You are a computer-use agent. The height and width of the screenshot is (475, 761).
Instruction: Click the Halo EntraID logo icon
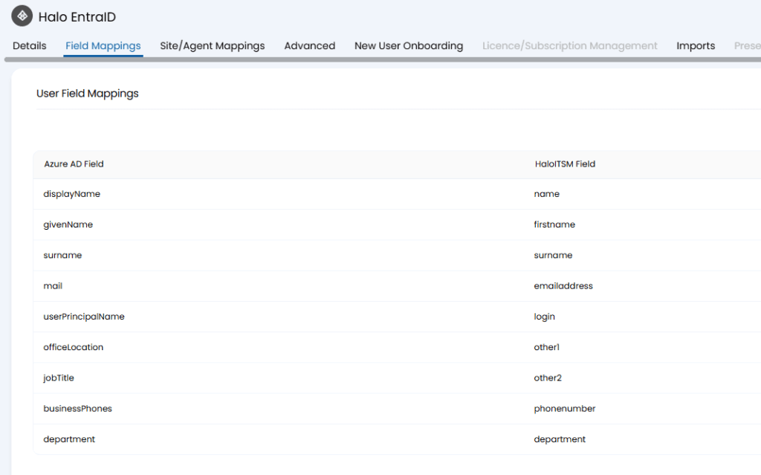22,16
